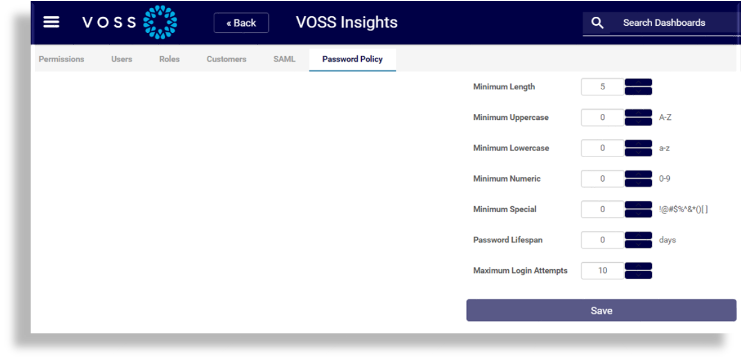The height and width of the screenshot is (361, 742).
Task: Decrease the Minimum Lowercase value
Action: point(638,152)
